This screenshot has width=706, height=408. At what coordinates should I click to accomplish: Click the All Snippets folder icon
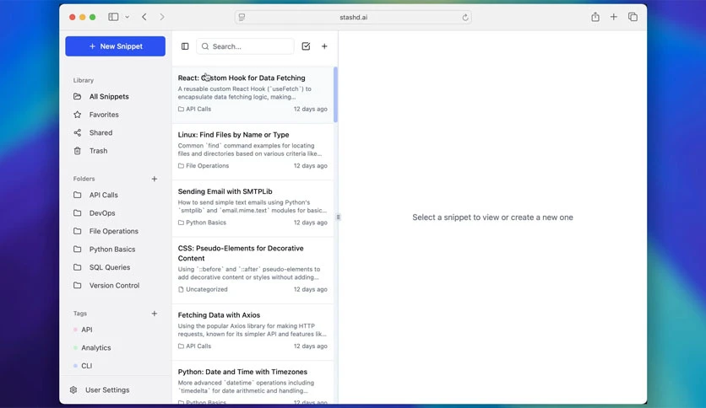point(78,97)
